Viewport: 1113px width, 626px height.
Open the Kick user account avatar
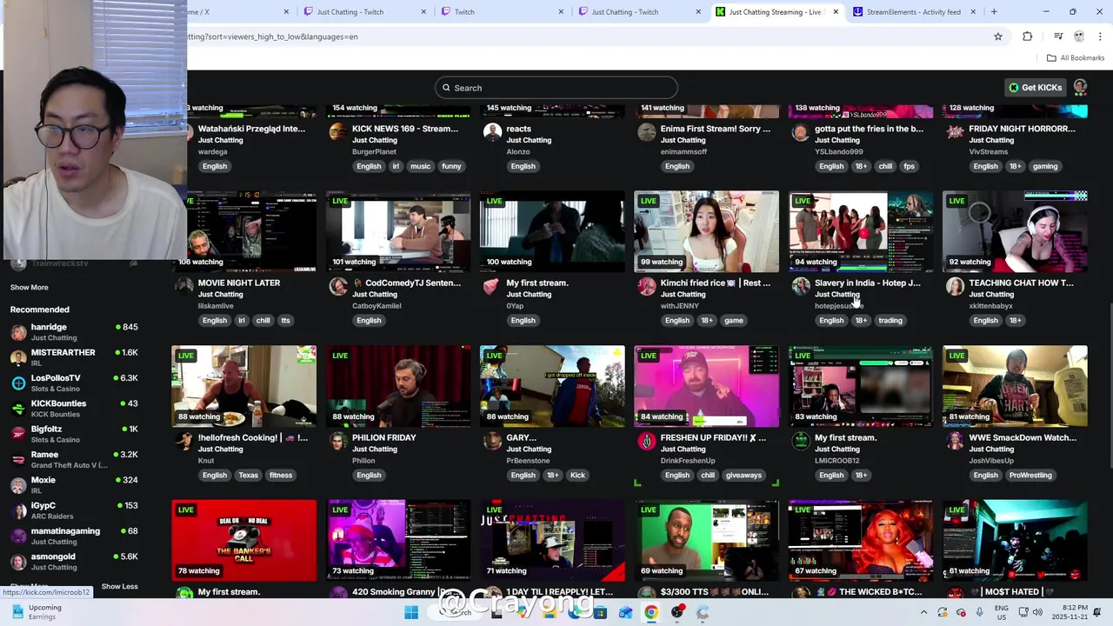(x=1080, y=87)
